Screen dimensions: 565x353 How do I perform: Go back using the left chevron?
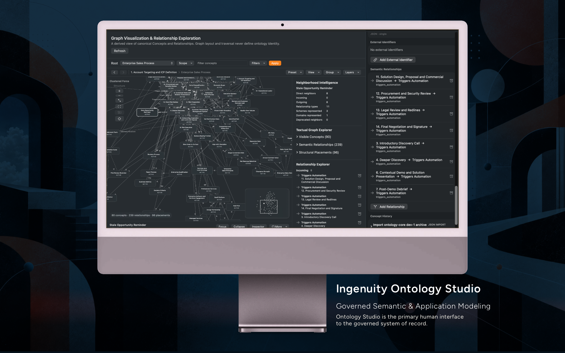[x=114, y=72]
